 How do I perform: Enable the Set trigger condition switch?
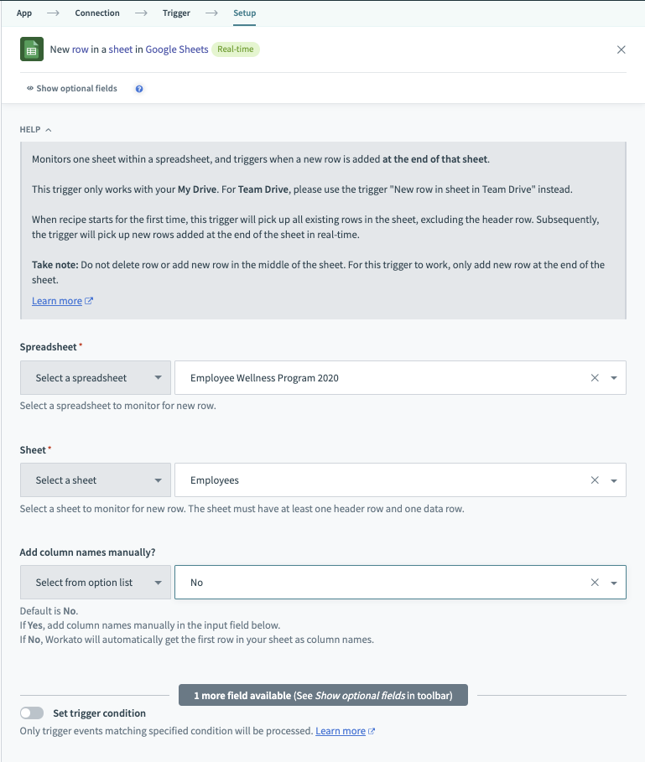pos(32,713)
